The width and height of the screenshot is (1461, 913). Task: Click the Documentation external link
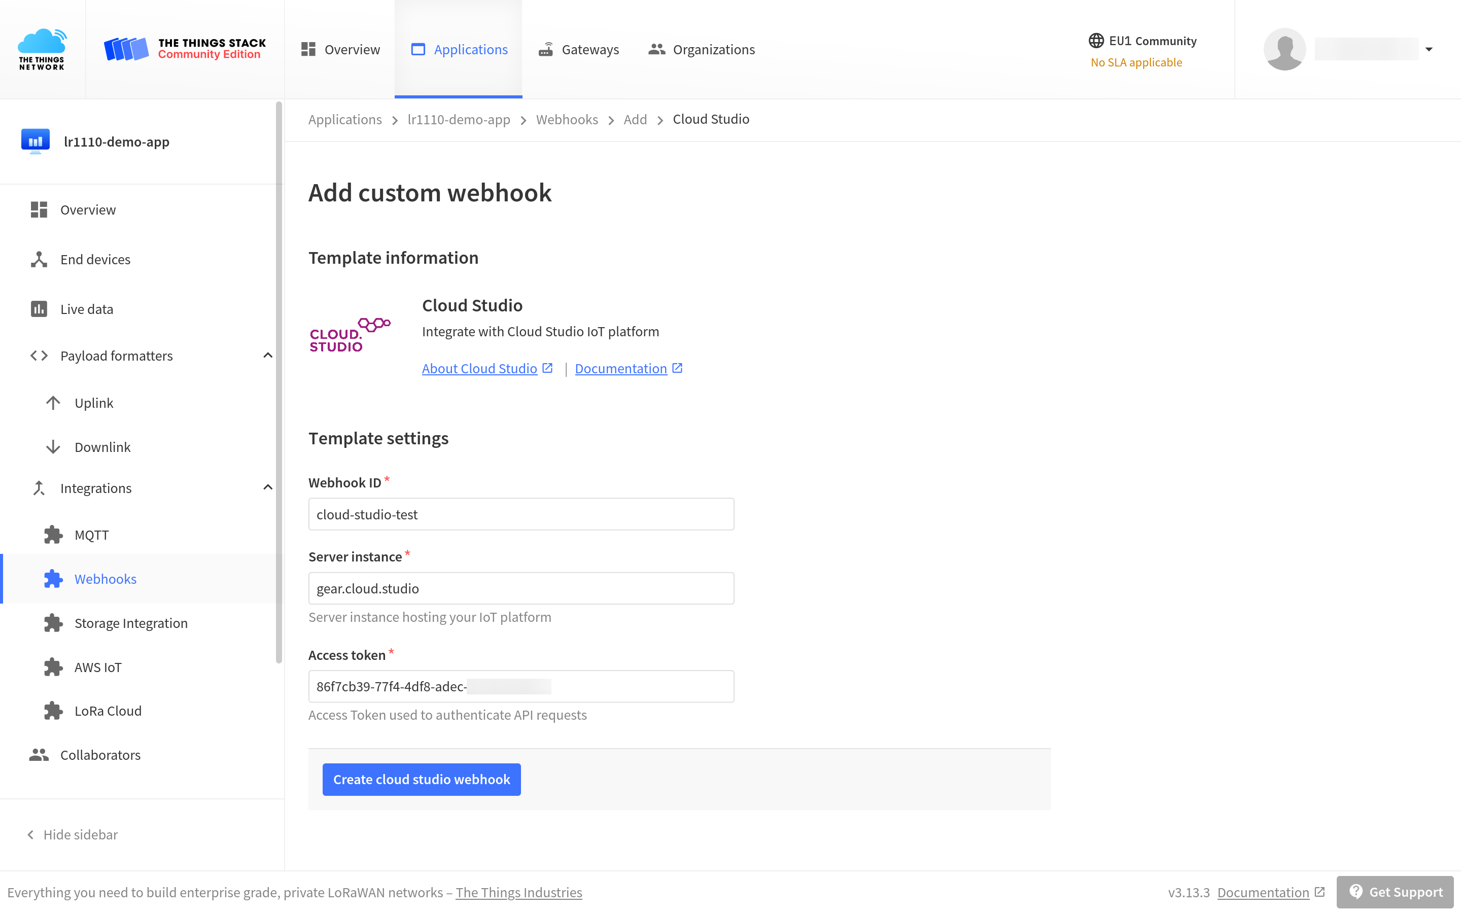tap(628, 368)
